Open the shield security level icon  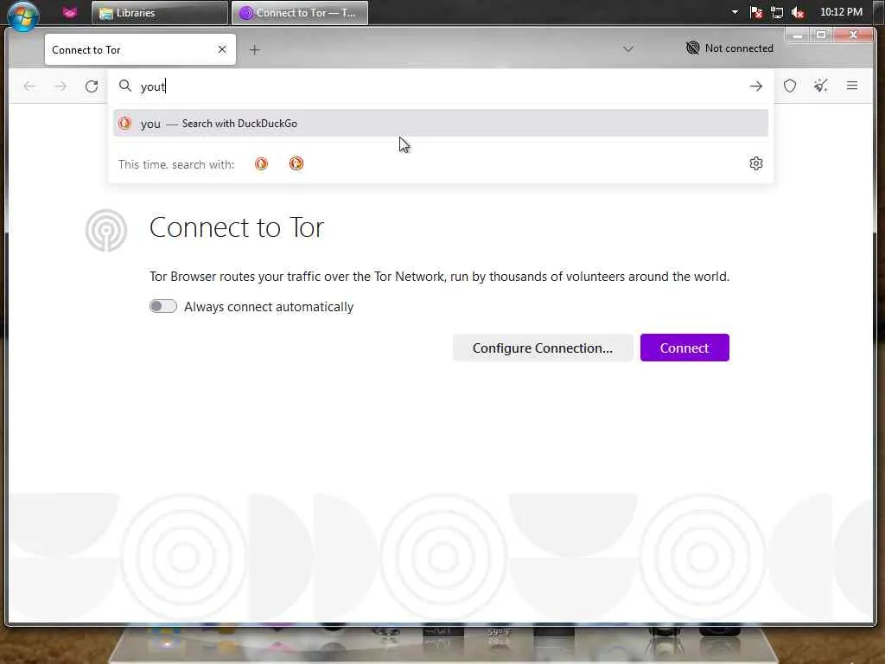[790, 86]
